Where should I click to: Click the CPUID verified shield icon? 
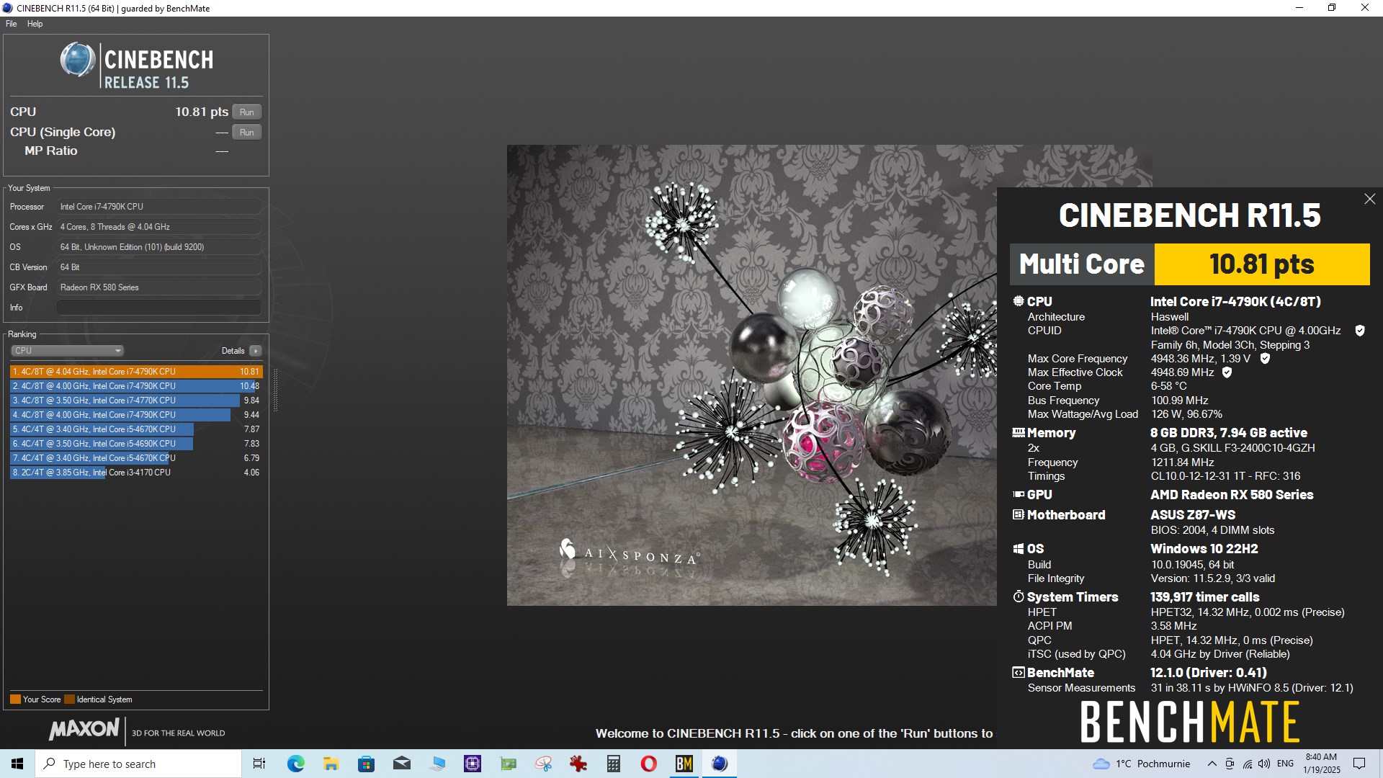coord(1360,331)
